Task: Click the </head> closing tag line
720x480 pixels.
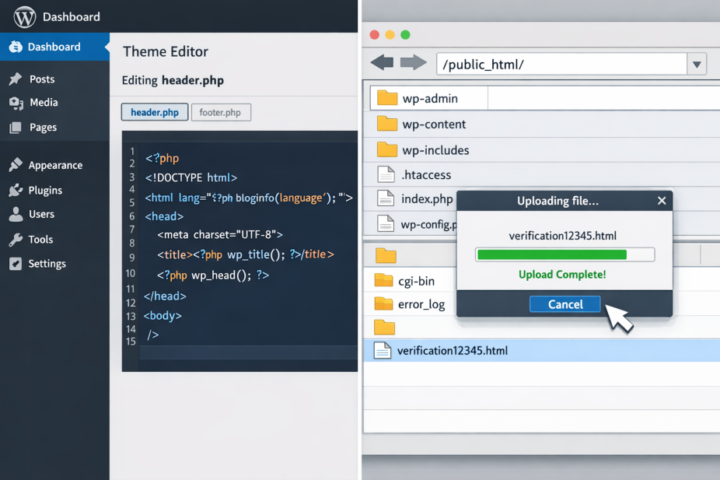Action: [165, 296]
